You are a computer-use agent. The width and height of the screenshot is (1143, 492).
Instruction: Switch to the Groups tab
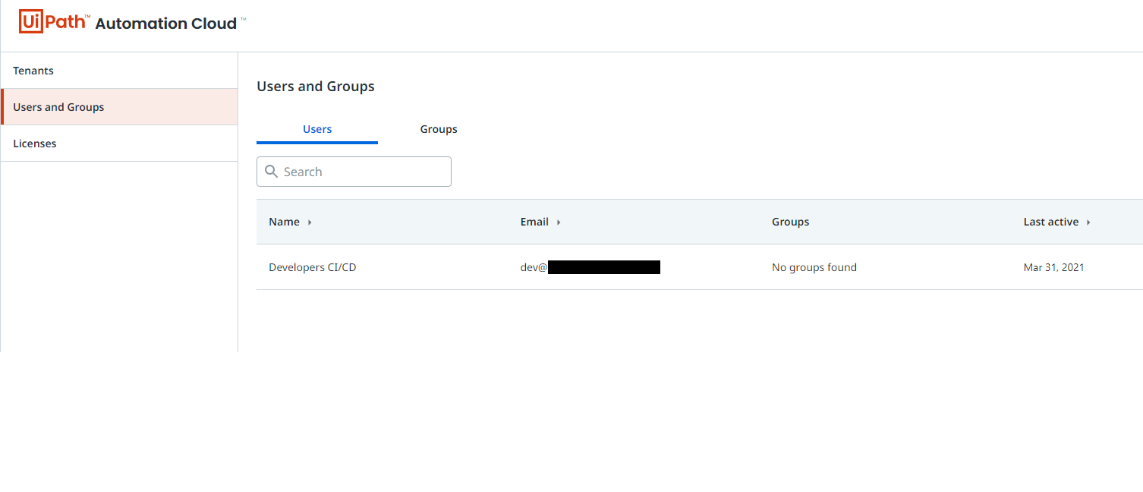tap(439, 129)
